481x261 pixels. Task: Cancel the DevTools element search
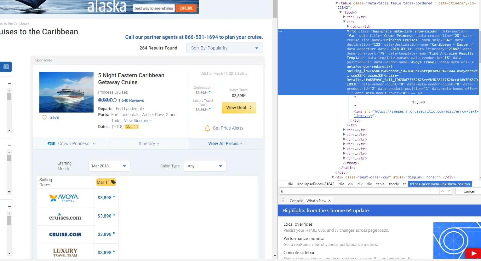(469, 191)
